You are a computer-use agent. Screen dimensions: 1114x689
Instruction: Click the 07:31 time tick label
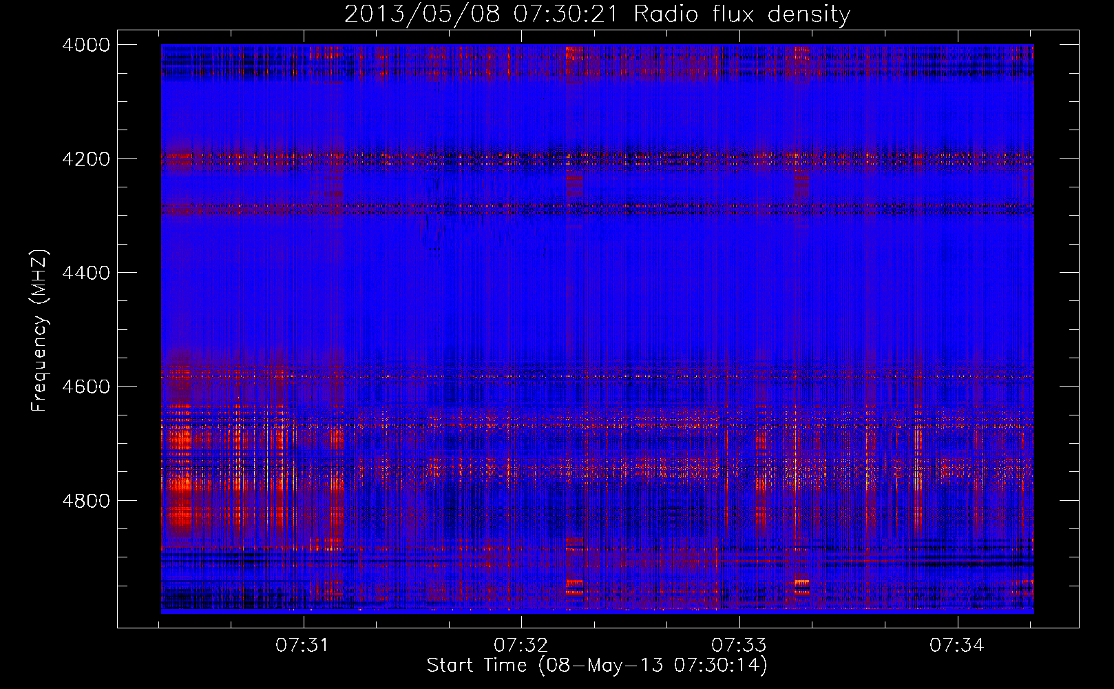tap(303, 646)
